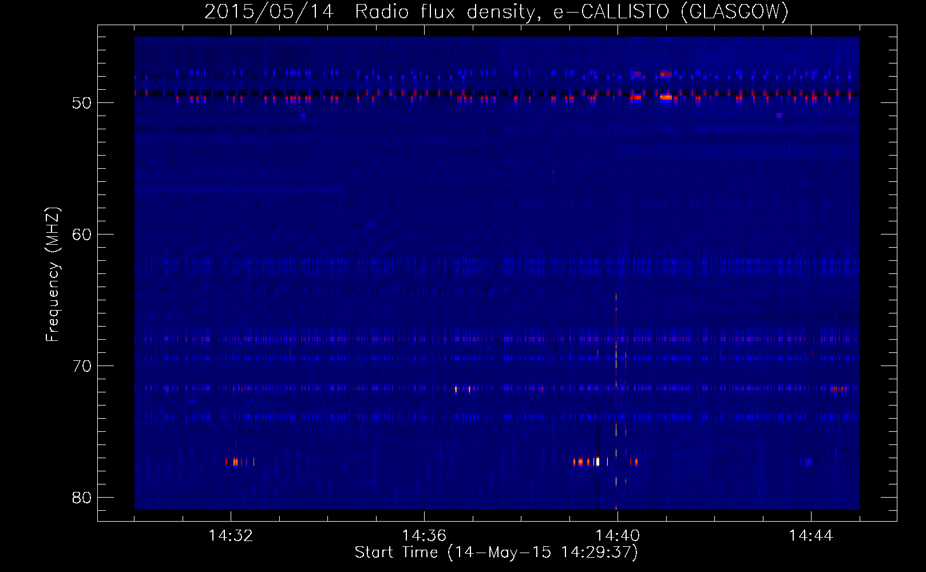926x572 pixels.
Task: Click the time tick label "14:40"
Action: (618, 535)
